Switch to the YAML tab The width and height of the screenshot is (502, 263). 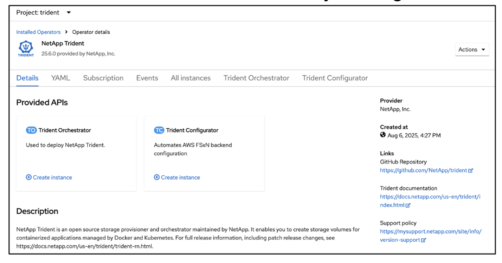coord(60,78)
